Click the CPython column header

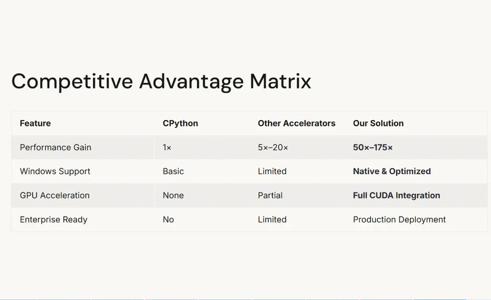click(x=180, y=123)
